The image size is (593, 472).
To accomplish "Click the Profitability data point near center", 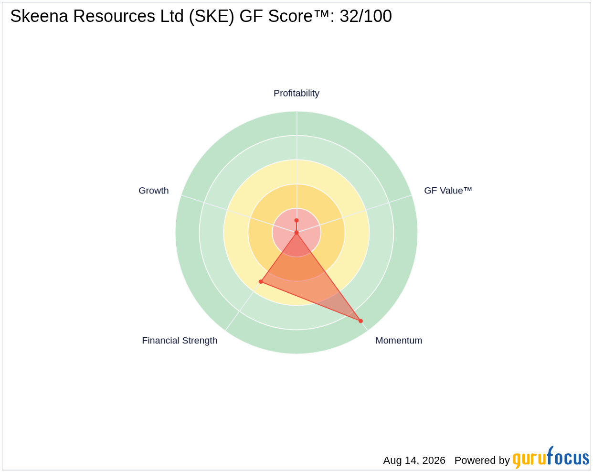I will pos(296,221).
